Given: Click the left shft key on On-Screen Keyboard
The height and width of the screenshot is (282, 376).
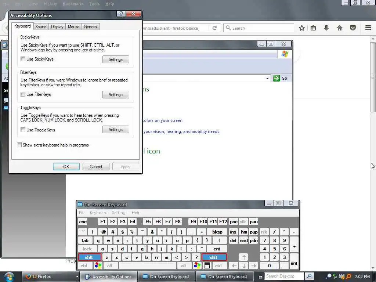Looking at the screenshot, I should pos(90,257).
